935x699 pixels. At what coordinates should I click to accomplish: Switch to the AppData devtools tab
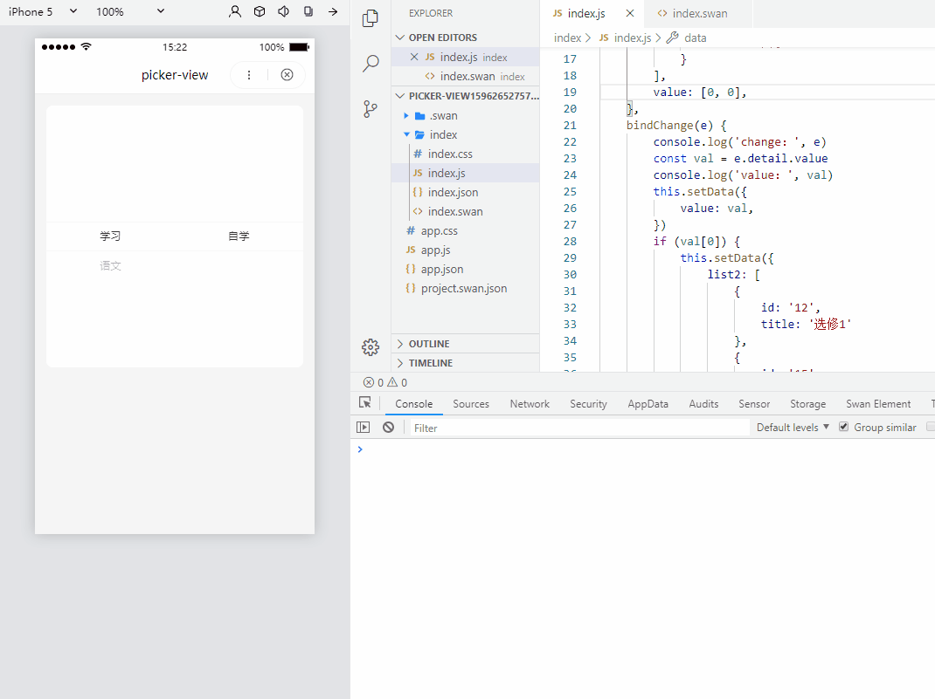click(648, 404)
